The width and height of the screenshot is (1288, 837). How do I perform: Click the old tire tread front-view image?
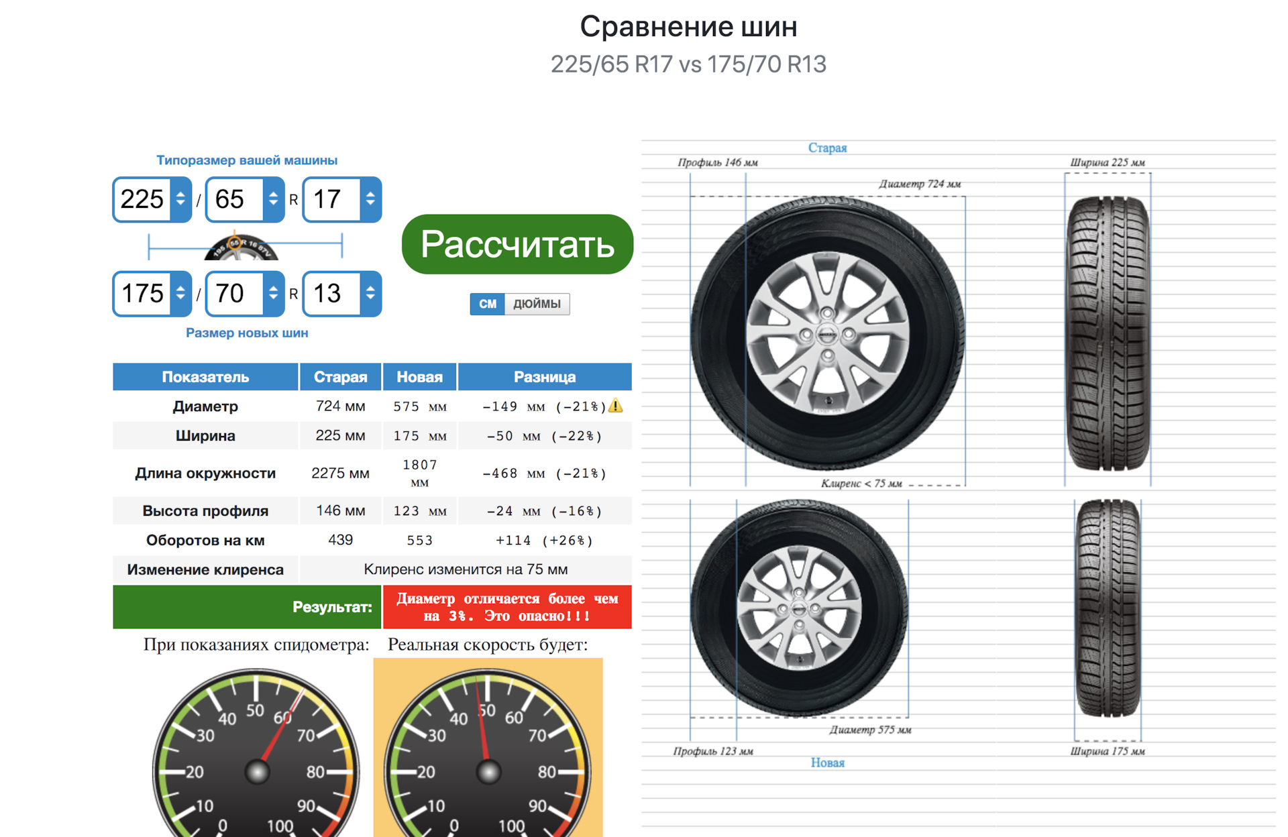[x=1108, y=333]
